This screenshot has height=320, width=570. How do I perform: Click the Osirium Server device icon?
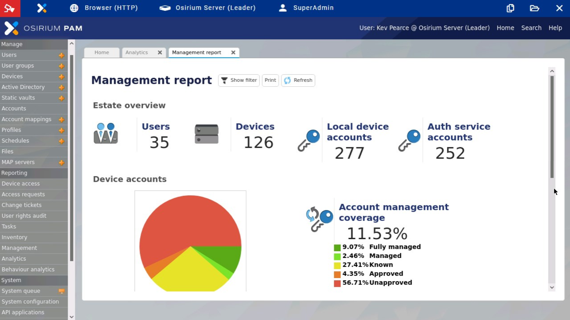[165, 8]
